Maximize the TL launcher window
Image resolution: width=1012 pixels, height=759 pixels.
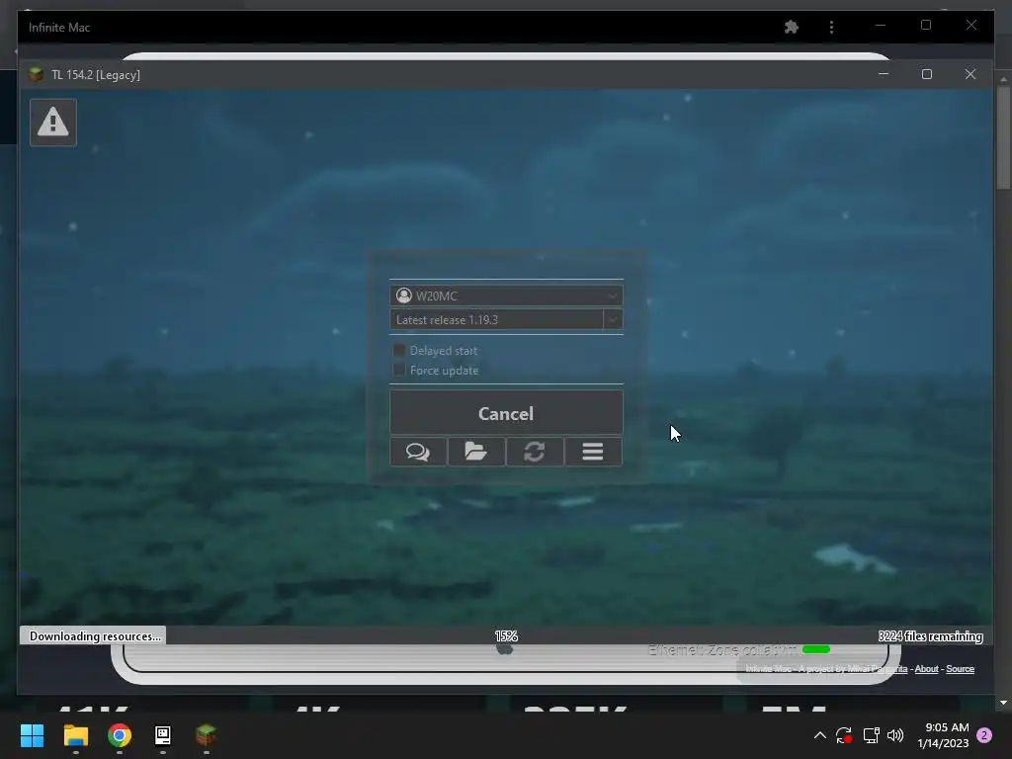[927, 74]
